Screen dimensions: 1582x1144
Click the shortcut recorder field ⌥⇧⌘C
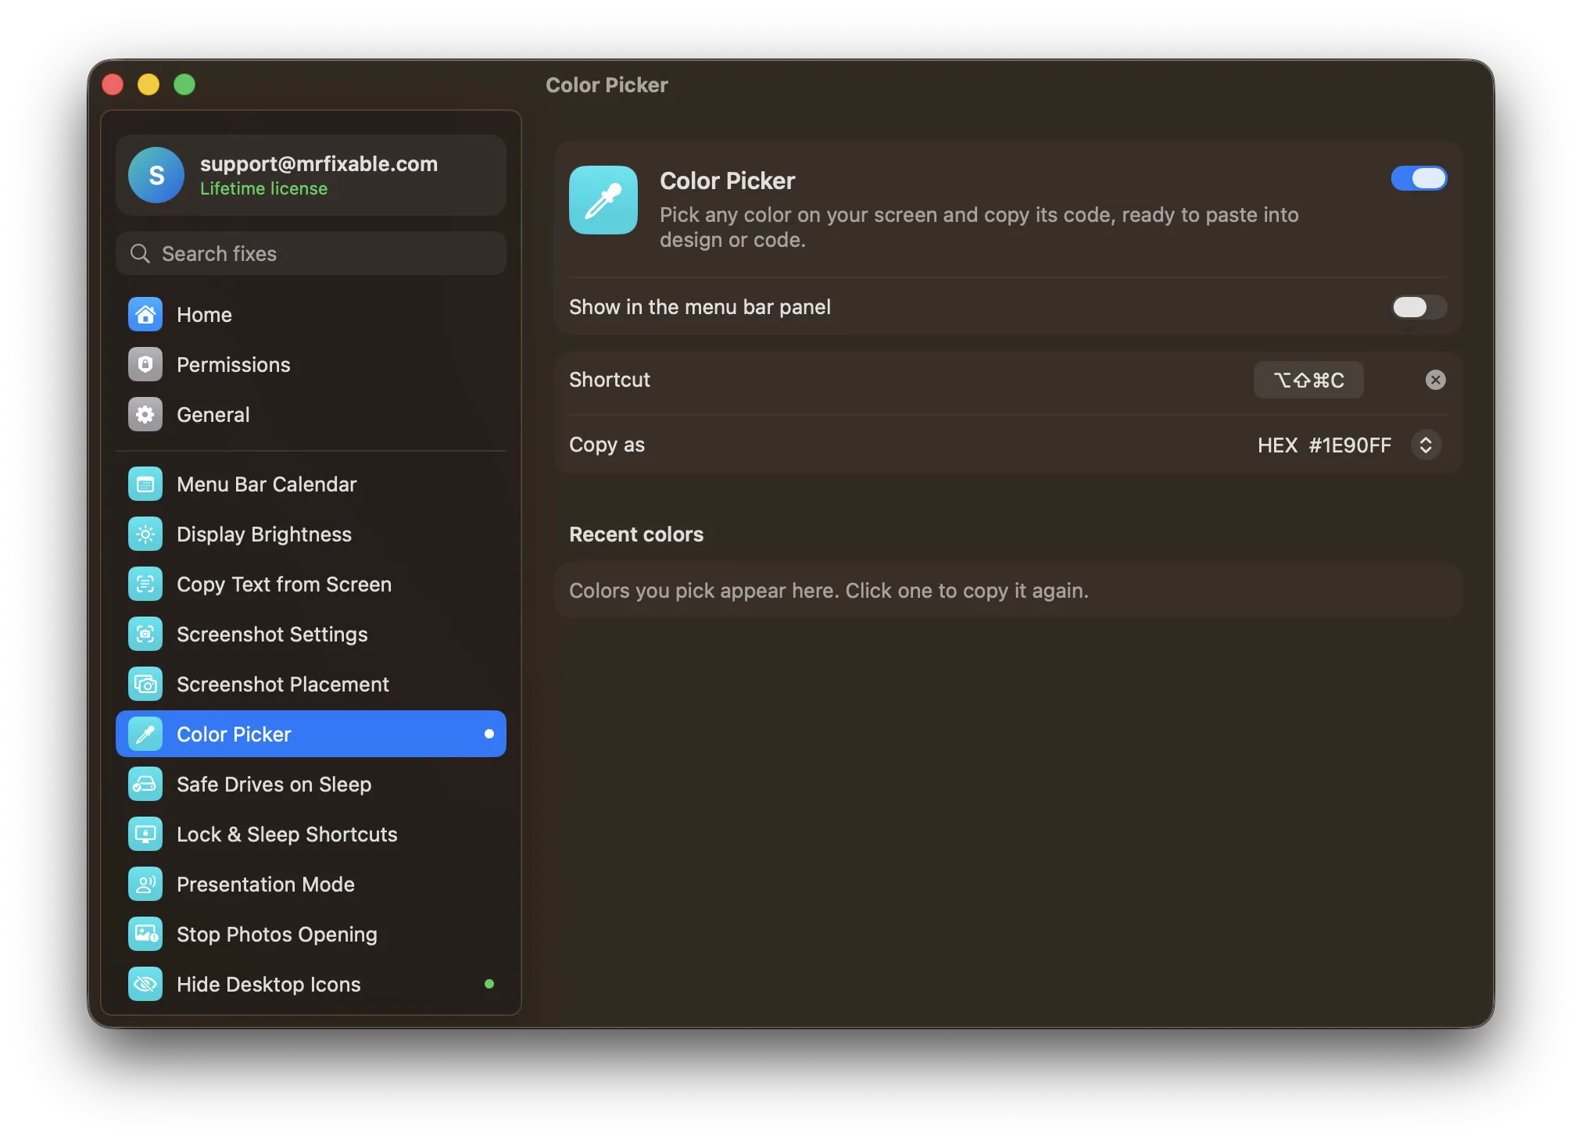1308,380
